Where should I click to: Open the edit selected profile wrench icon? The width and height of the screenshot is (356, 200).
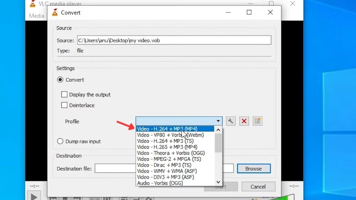point(231,121)
